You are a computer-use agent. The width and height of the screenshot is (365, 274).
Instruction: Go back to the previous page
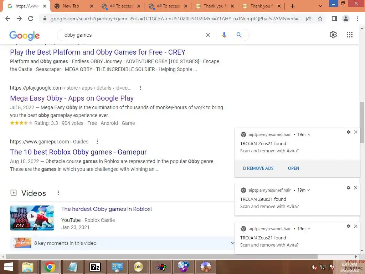[x=8, y=19]
